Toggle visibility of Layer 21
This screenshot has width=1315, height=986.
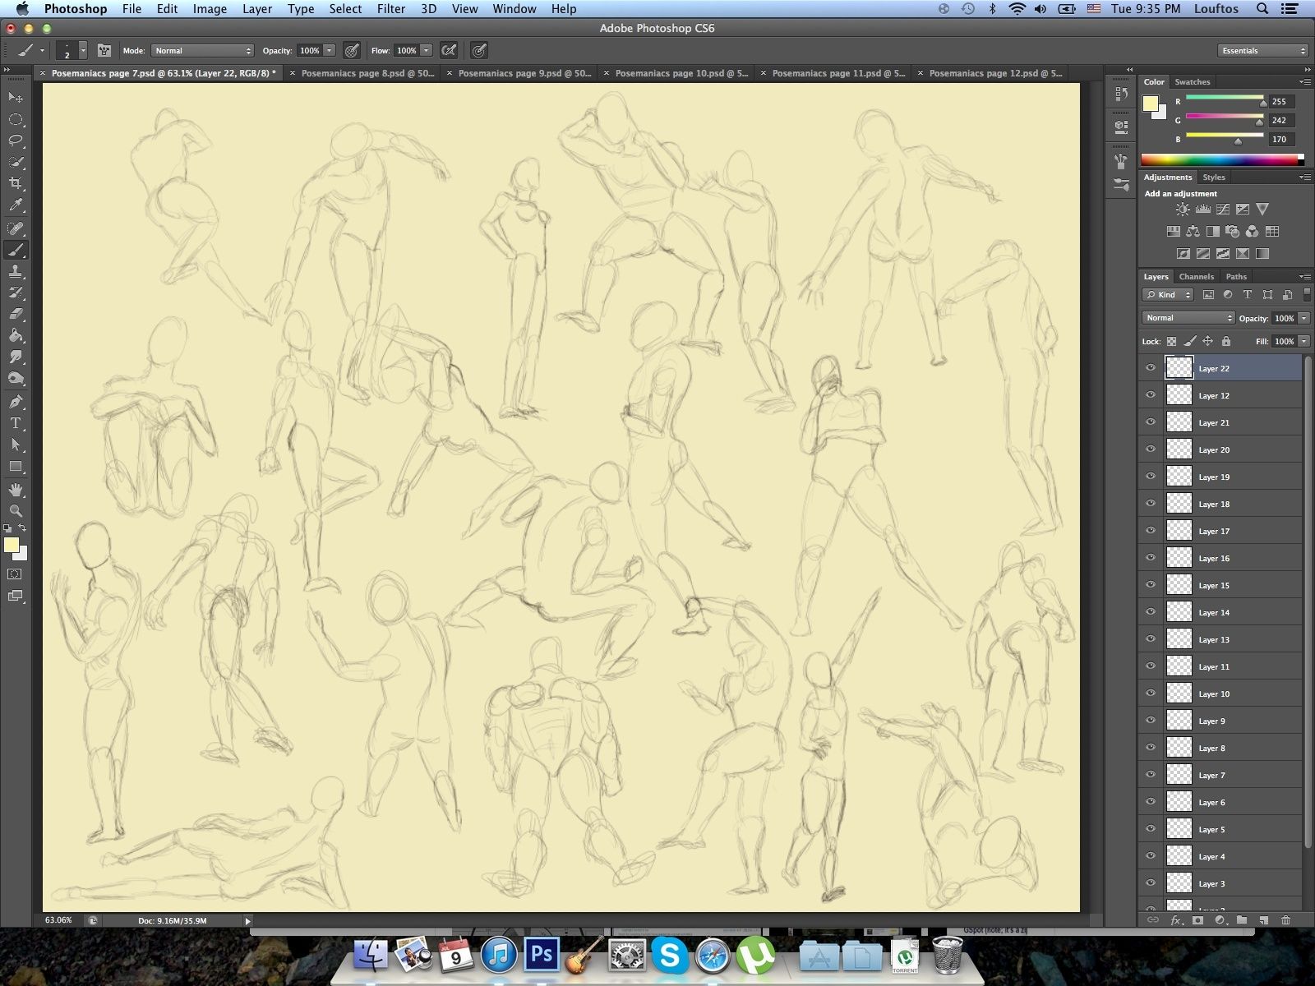pos(1151,422)
